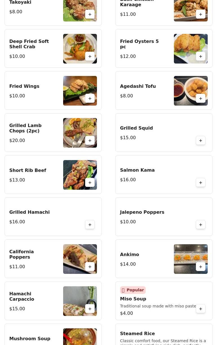This screenshot has height=345, width=217.
Task: Add Short Rib Beef with plus icon
Action: pyautogui.click(x=90, y=183)
